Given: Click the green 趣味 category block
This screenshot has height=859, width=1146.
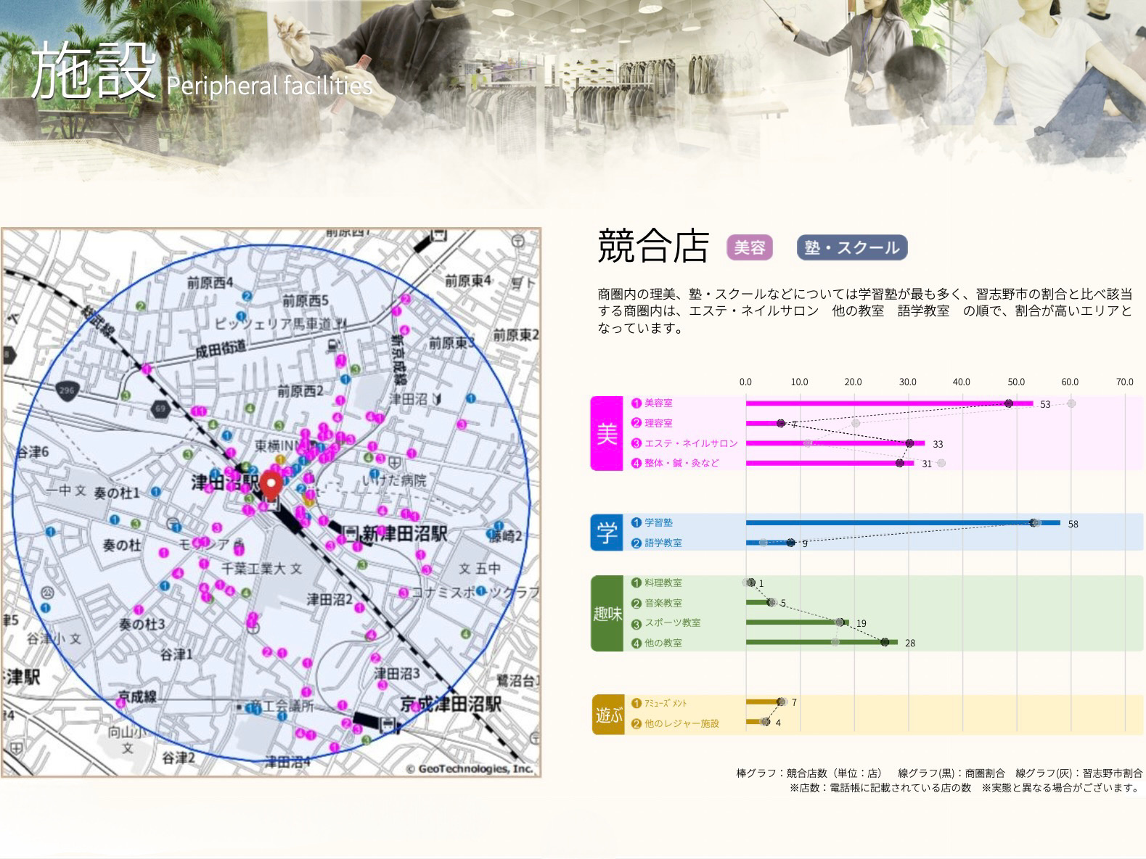Looking at the screenshot, I should pyautogui.click(x=607, y=613).
